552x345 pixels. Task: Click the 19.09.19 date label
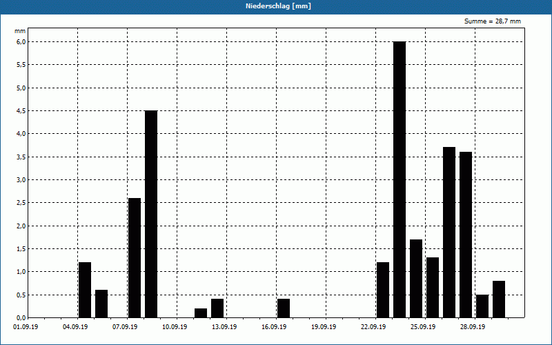click(324, 327)
